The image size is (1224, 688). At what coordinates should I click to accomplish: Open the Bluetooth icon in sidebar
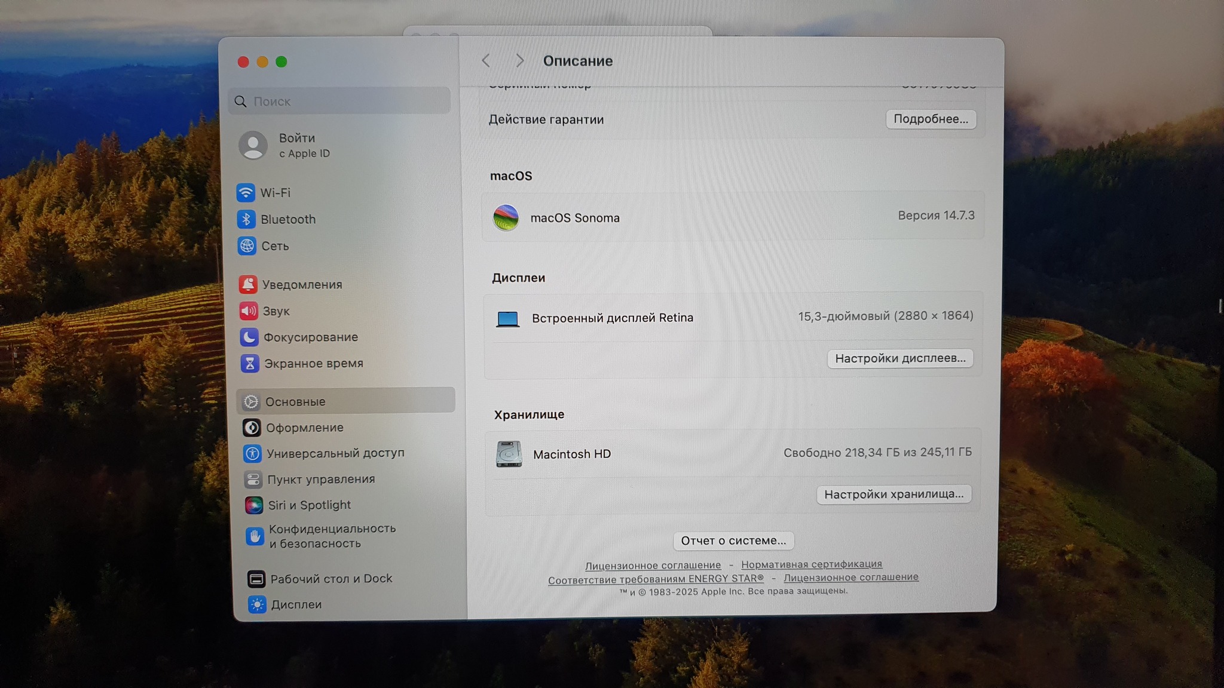click(x=246, y=219)
